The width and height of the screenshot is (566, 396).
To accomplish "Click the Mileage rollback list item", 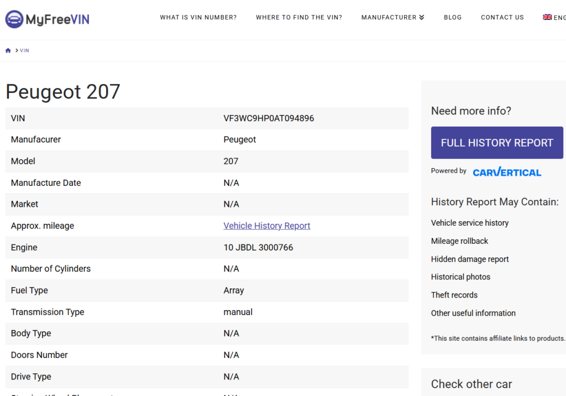I will click(x=459, y=241).
